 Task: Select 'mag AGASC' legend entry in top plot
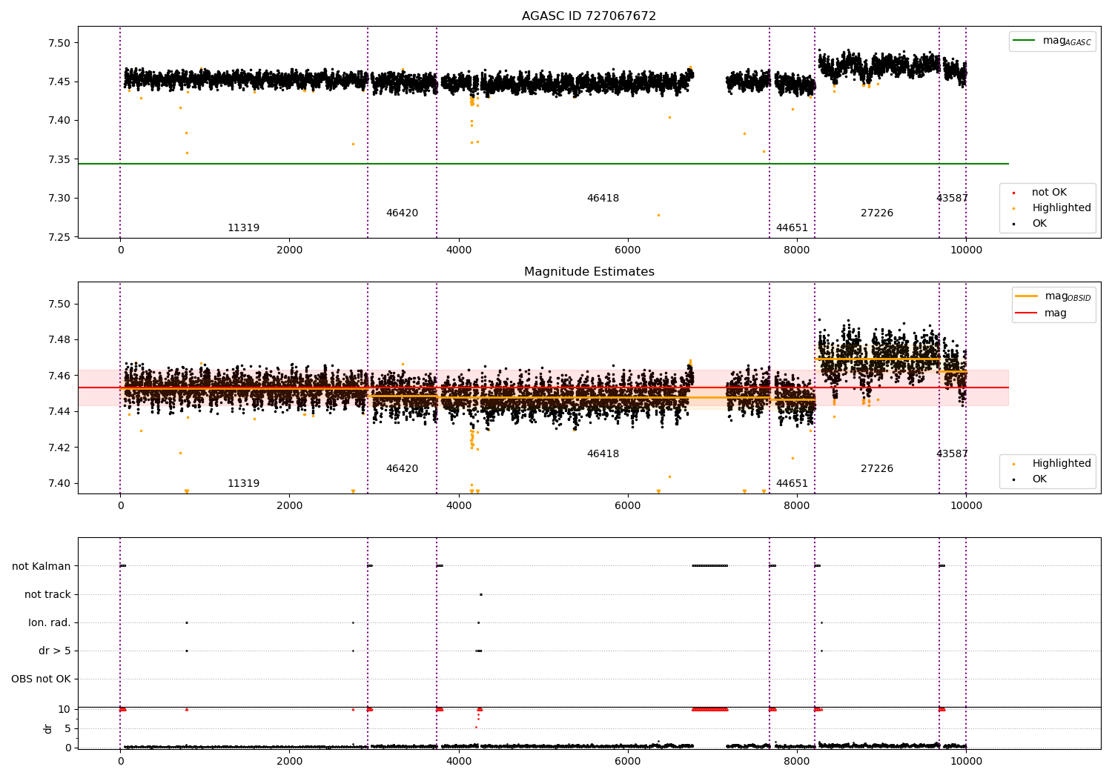(1053, 41)
